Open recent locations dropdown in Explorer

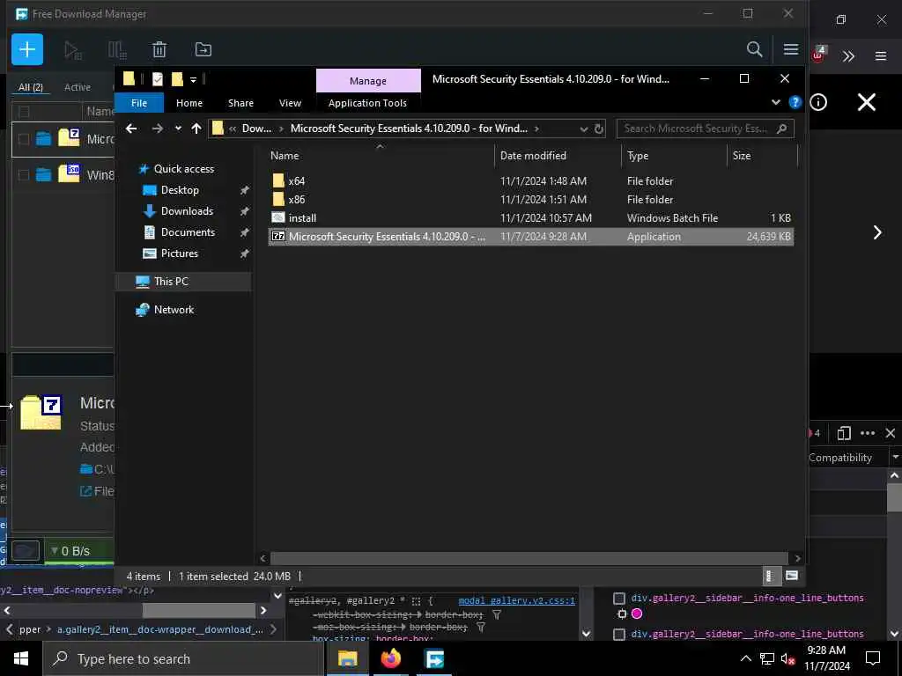click(x=178, y=129)
